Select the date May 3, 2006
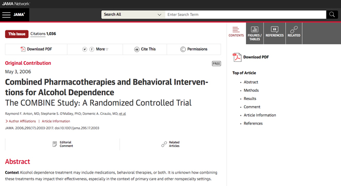The image size is (341, 186). pyautogui.click(x=18, y=72)
